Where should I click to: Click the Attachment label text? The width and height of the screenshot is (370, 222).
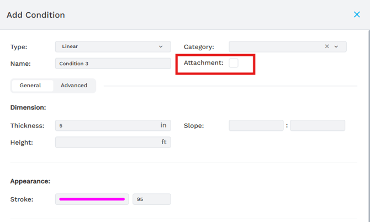[203, 63]
